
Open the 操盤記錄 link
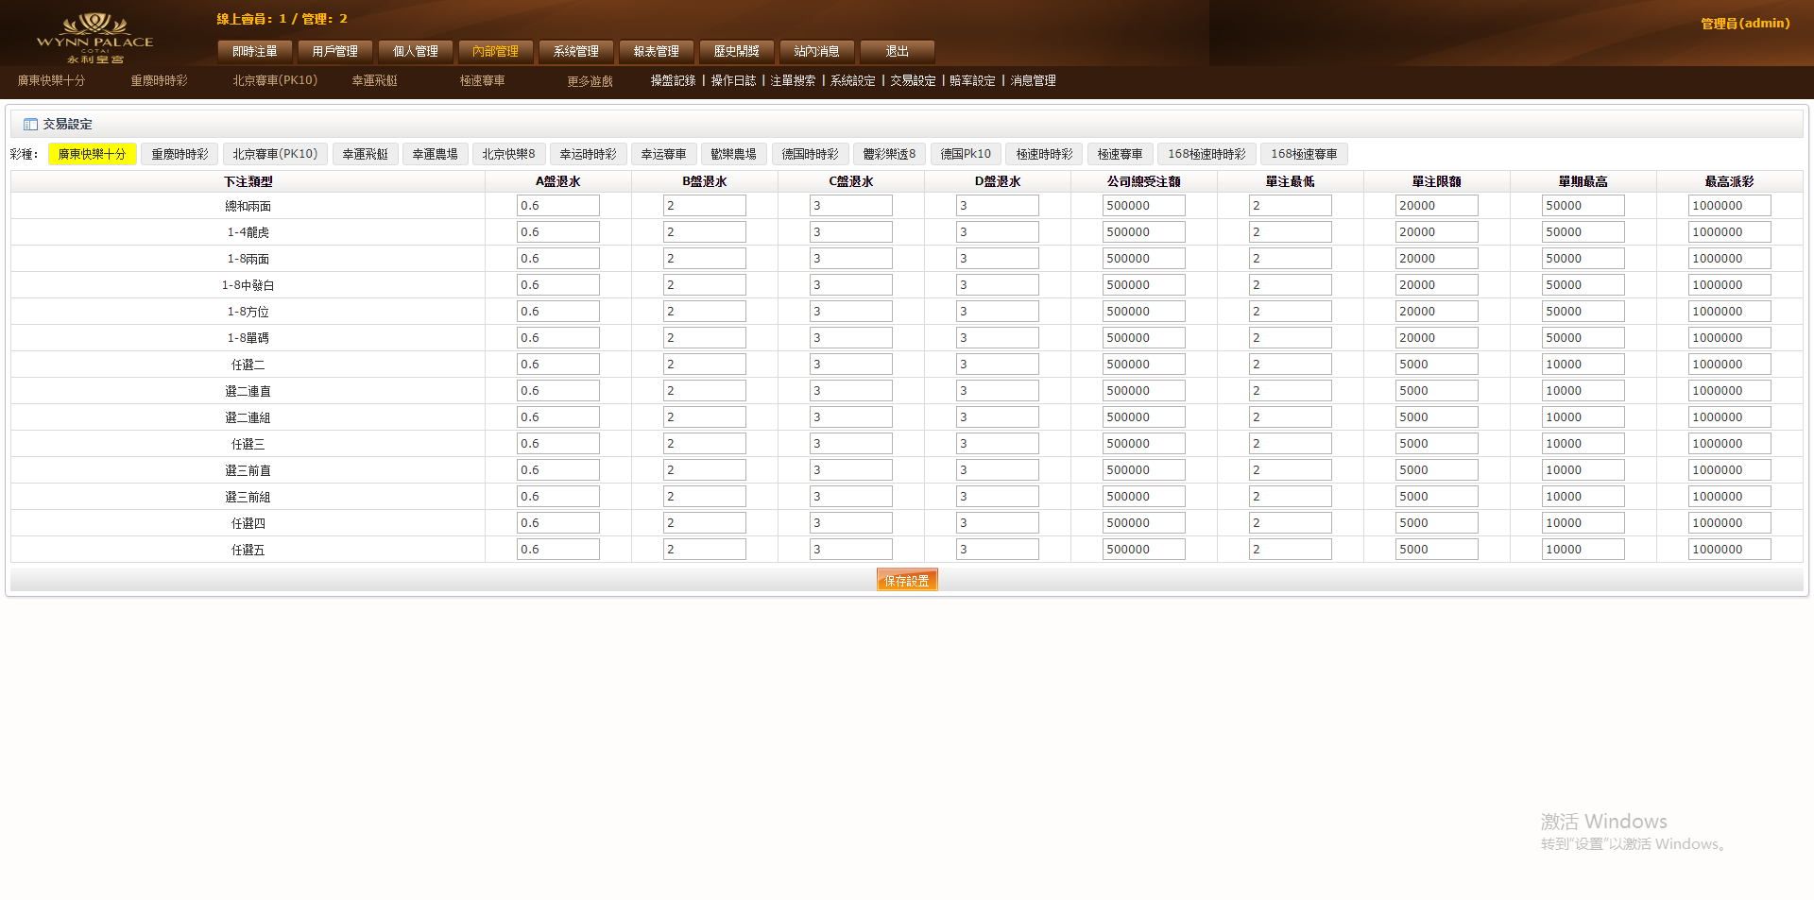[x=673, y=81]
